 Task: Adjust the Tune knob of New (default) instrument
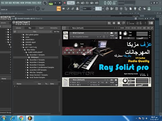(125, 81)
